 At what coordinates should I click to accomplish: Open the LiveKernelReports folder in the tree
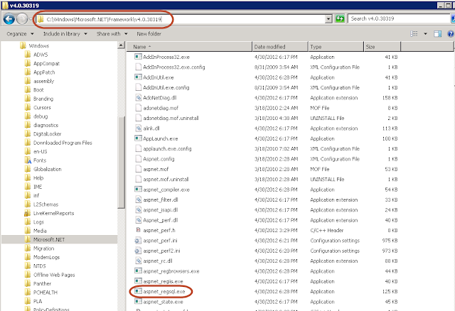[x=53, y=213]
